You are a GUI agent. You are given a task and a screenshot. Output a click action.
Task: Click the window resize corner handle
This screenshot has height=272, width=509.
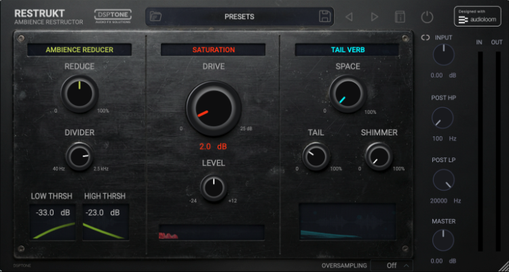point(504,267)
